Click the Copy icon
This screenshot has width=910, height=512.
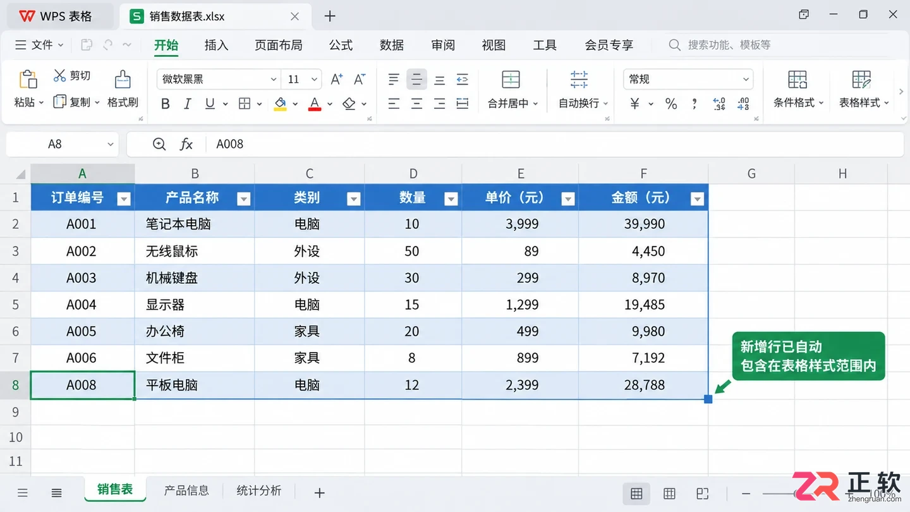pyautogui.click(x=60, y=102)
